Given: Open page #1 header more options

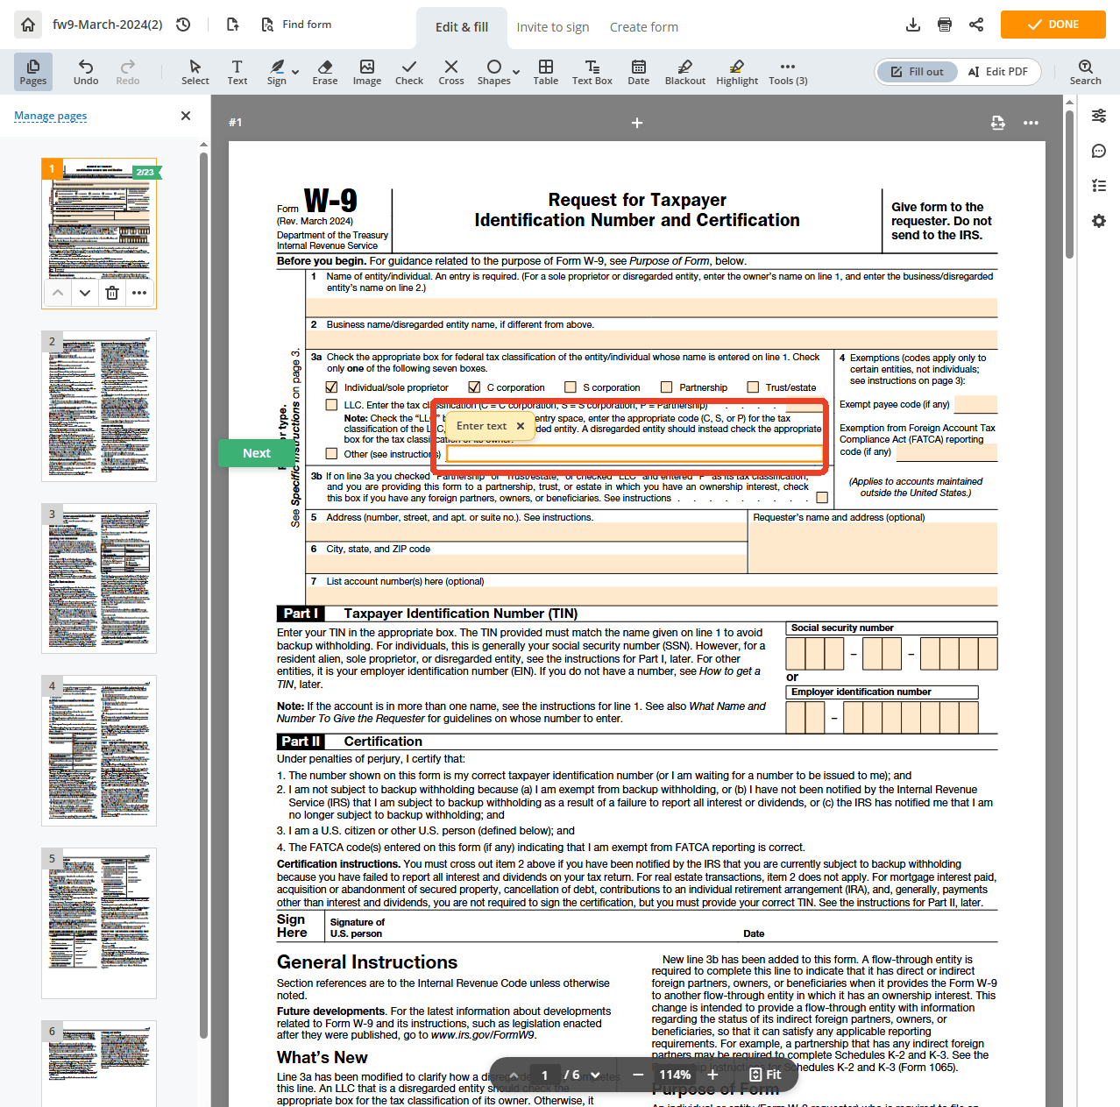Looking at the screenshot, I should click(1031, 123).
